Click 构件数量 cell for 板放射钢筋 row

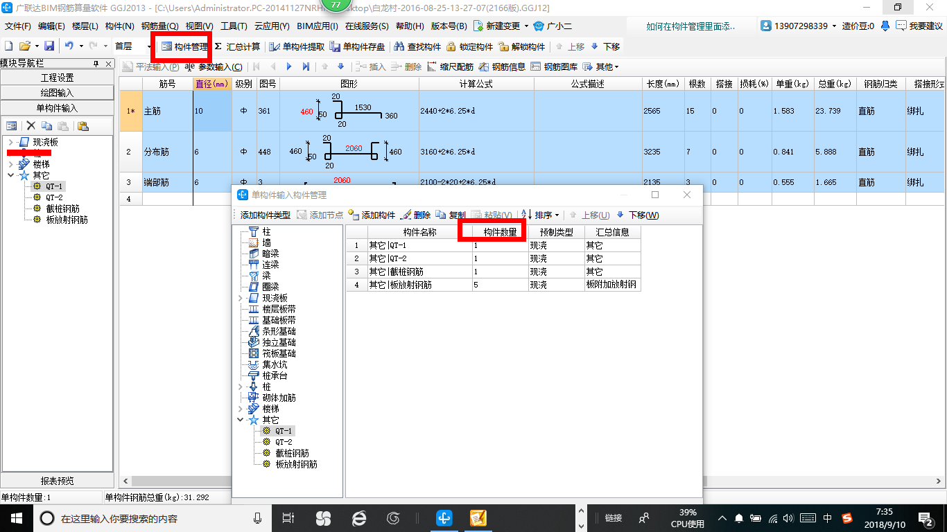coord(499,285)
